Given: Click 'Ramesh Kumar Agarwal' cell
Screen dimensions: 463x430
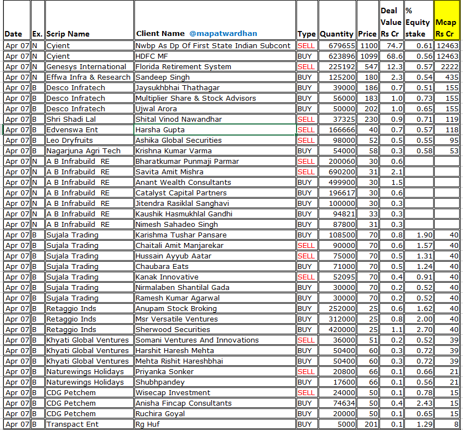Looking at the screenshot, I should [215, 298].
